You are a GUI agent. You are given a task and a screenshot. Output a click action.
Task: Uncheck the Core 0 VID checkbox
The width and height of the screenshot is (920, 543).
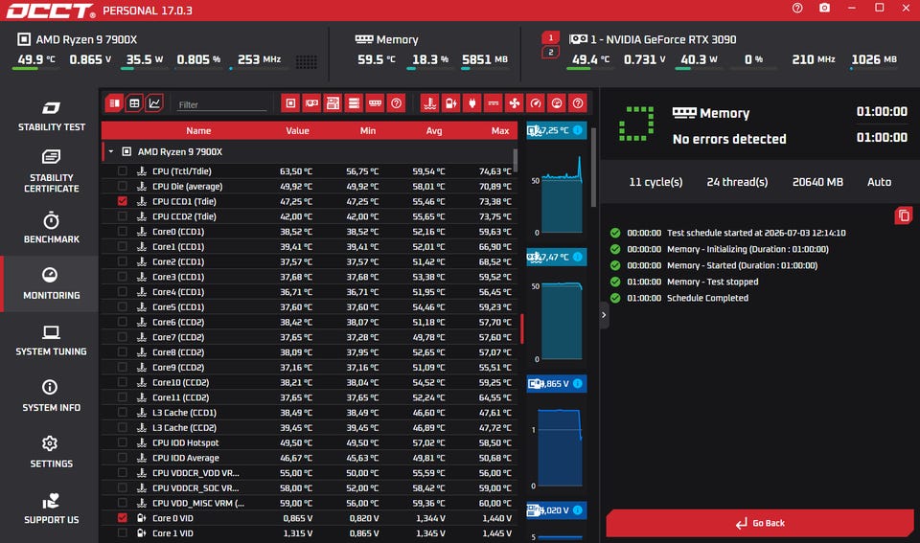coord(122,518)
